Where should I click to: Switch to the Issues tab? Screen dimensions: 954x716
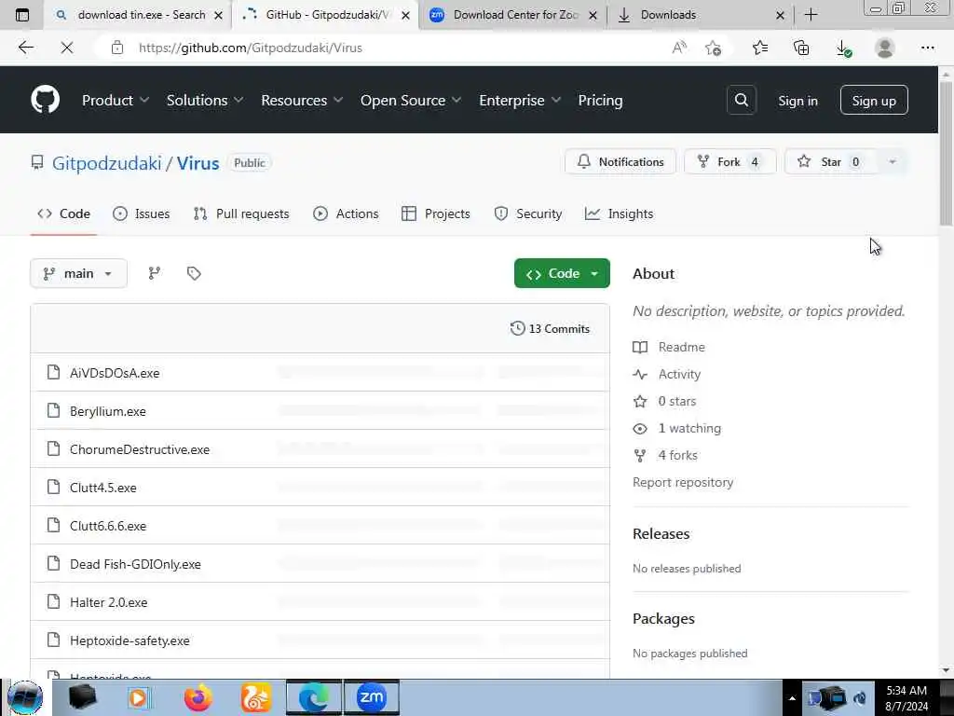click(142, 213)
